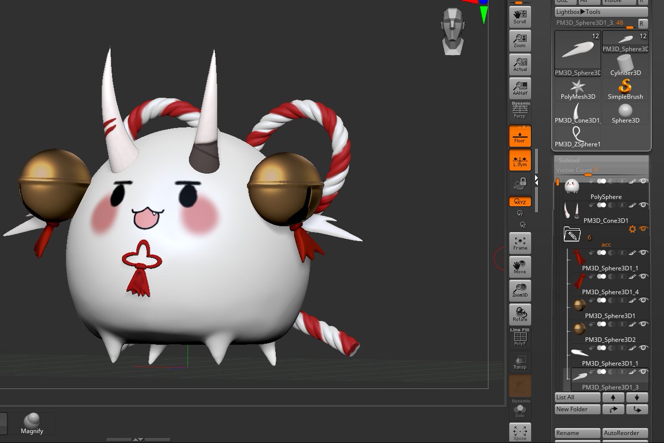This screenshot has width=664, height=443.
Task: Select the PM3D_Cone3D1 tool thumbnail
Action: pos(578,113)
